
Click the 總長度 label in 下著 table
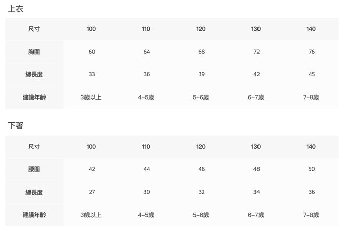[x=34, y=192]
